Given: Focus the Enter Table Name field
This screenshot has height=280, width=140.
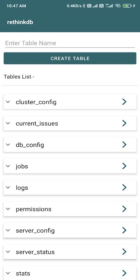Looking at the screenshot, I should pyautogui.click(x=70, y=43).
